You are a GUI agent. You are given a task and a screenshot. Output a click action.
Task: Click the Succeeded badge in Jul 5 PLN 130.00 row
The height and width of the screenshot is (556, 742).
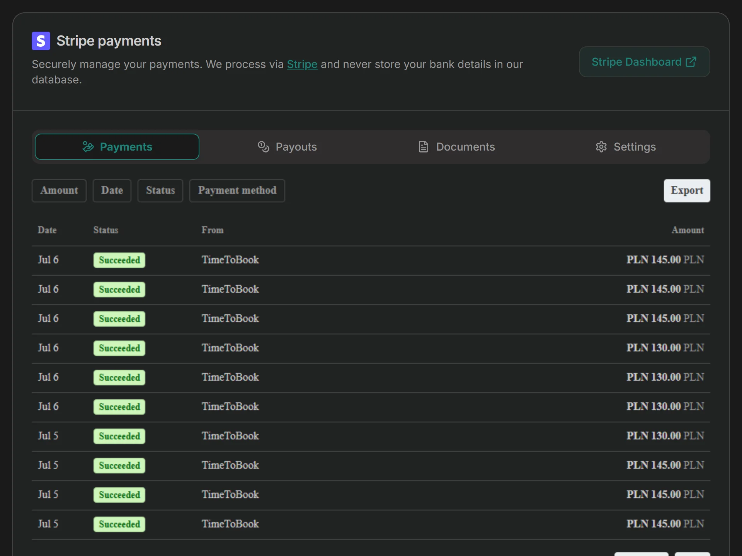click(x=119, y=436)
